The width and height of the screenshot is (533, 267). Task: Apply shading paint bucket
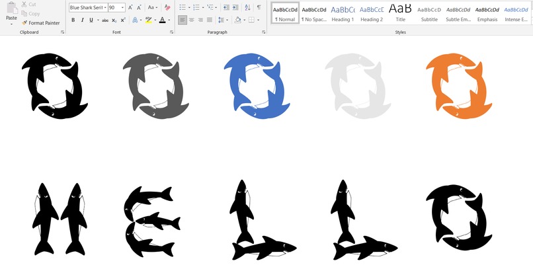(x=238, y=20)
